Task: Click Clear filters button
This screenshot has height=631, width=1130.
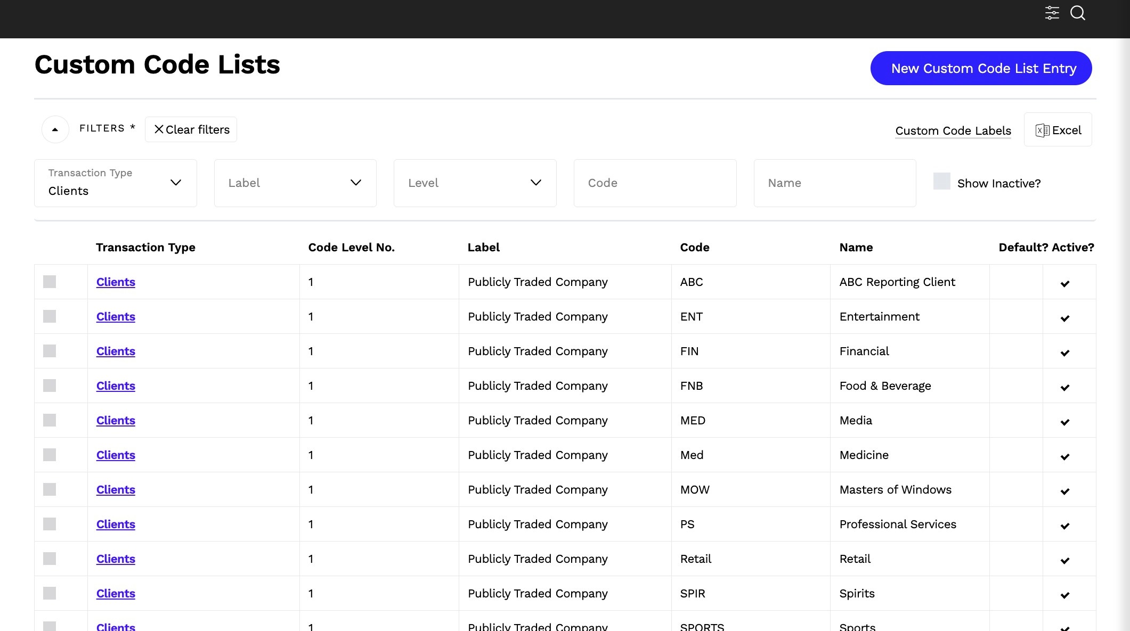Action: [x=191, y=129]
